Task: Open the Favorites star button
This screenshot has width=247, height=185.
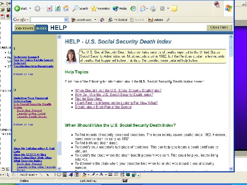Action: click(x=100, y=8)
